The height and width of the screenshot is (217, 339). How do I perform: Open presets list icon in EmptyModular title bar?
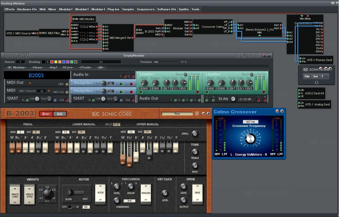[x=257, y=56]
